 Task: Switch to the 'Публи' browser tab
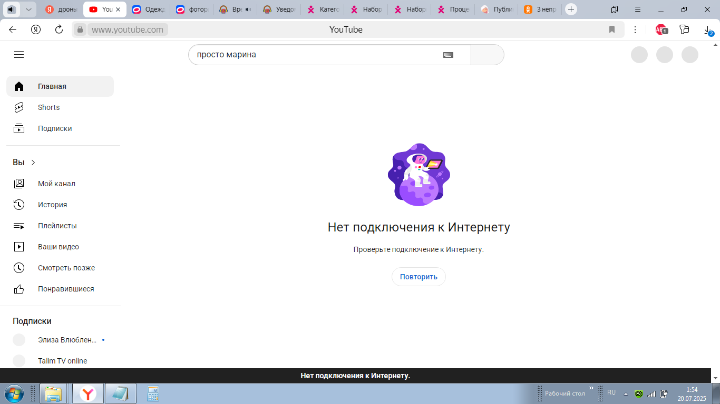(x=497, y=9)
